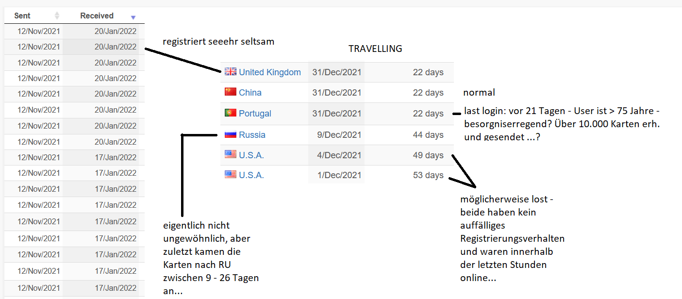Toggle the Received column descending sort arrow

tap(133, 17)
